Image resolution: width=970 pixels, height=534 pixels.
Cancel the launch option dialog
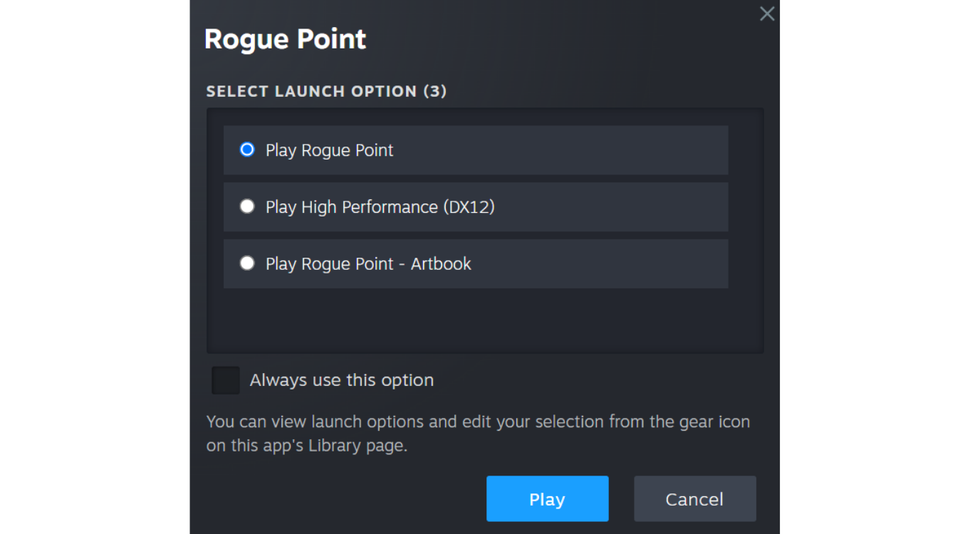tap(694, 499)
